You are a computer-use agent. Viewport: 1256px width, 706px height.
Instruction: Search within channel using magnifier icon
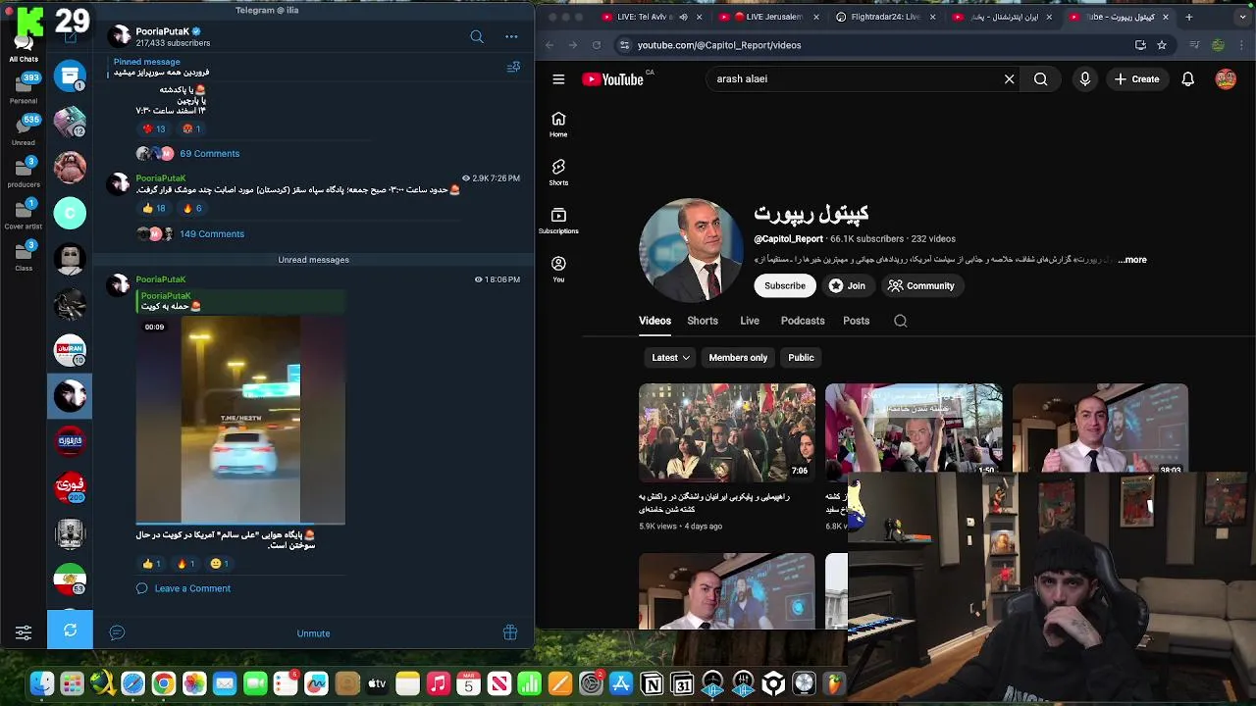tap(900, 321)
